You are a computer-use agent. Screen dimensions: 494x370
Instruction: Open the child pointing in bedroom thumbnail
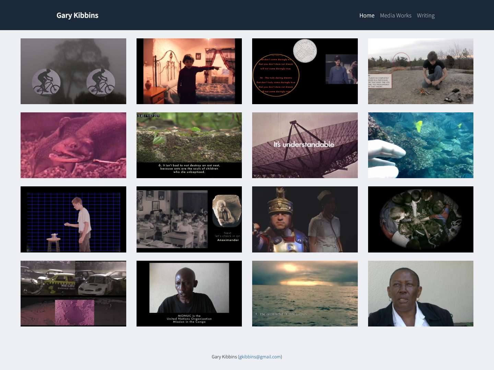(x=189, y=71)
